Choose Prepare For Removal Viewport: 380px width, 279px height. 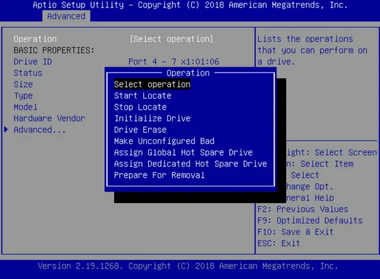coord(159,175)
